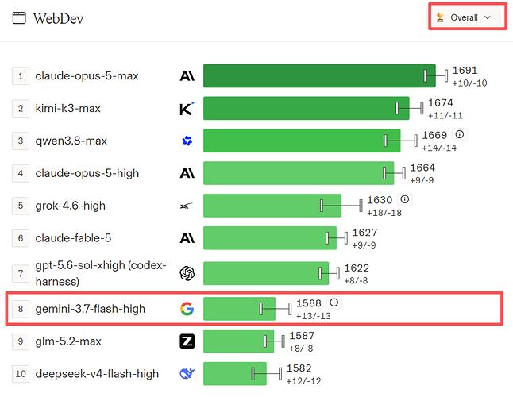Click the Anthropic logo beside claude-opus-5-max
513x397 pixels.
187,76
